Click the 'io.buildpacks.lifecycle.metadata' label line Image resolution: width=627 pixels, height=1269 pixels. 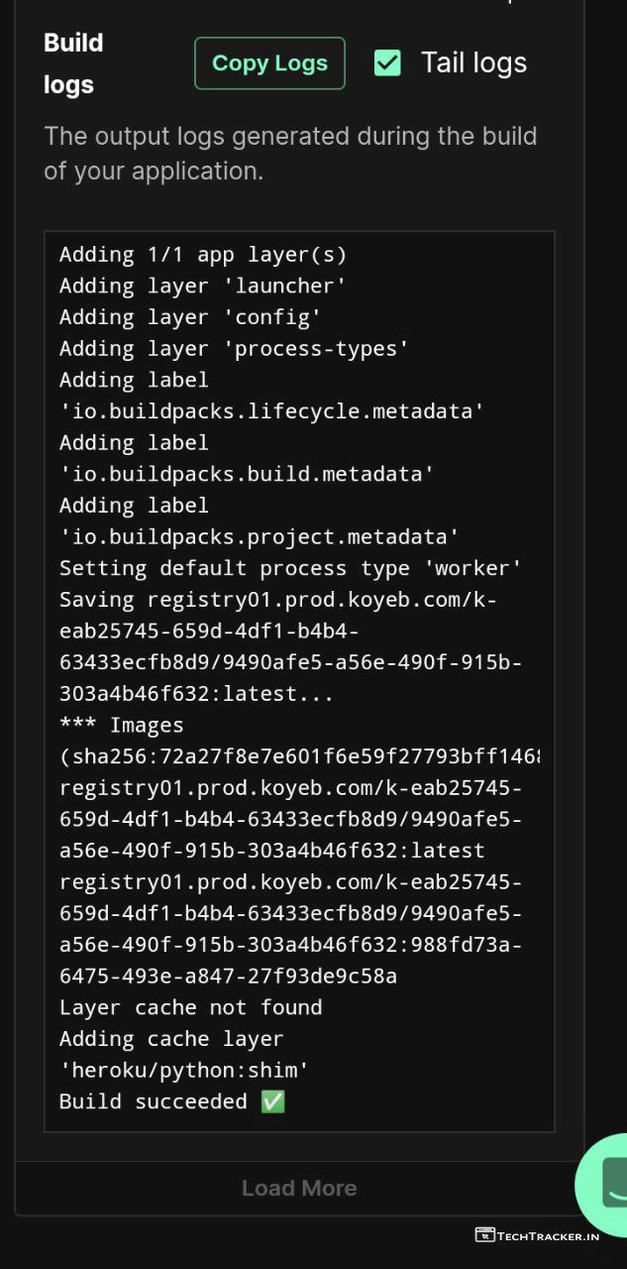coord(271,411)
